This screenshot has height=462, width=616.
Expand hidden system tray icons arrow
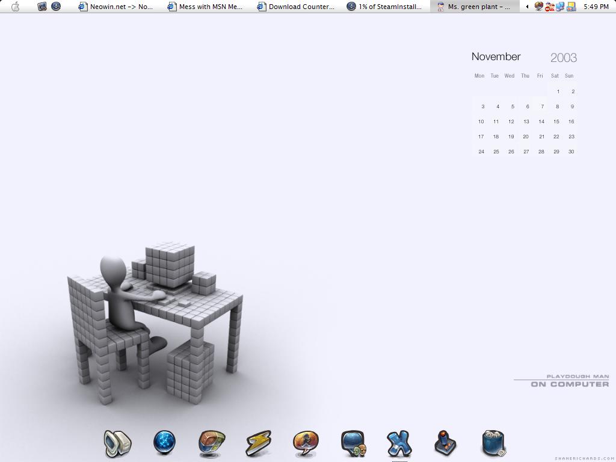[x=528, y=7]
